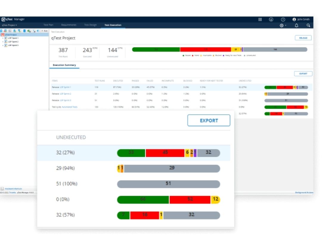Click the qTest Project root folder icon
This screenshot has height=242, width=322.
(3, 35)
